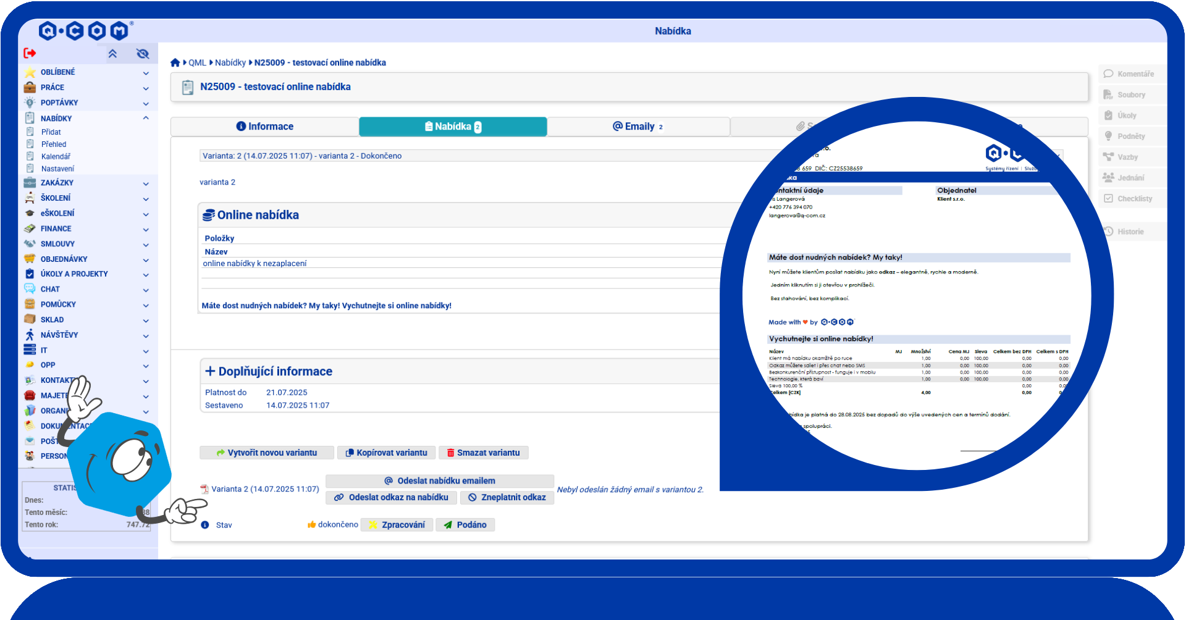Viewport: 1186px width, 620px height.
Task: Click Smazat variantu button
Action: [484, 453]
